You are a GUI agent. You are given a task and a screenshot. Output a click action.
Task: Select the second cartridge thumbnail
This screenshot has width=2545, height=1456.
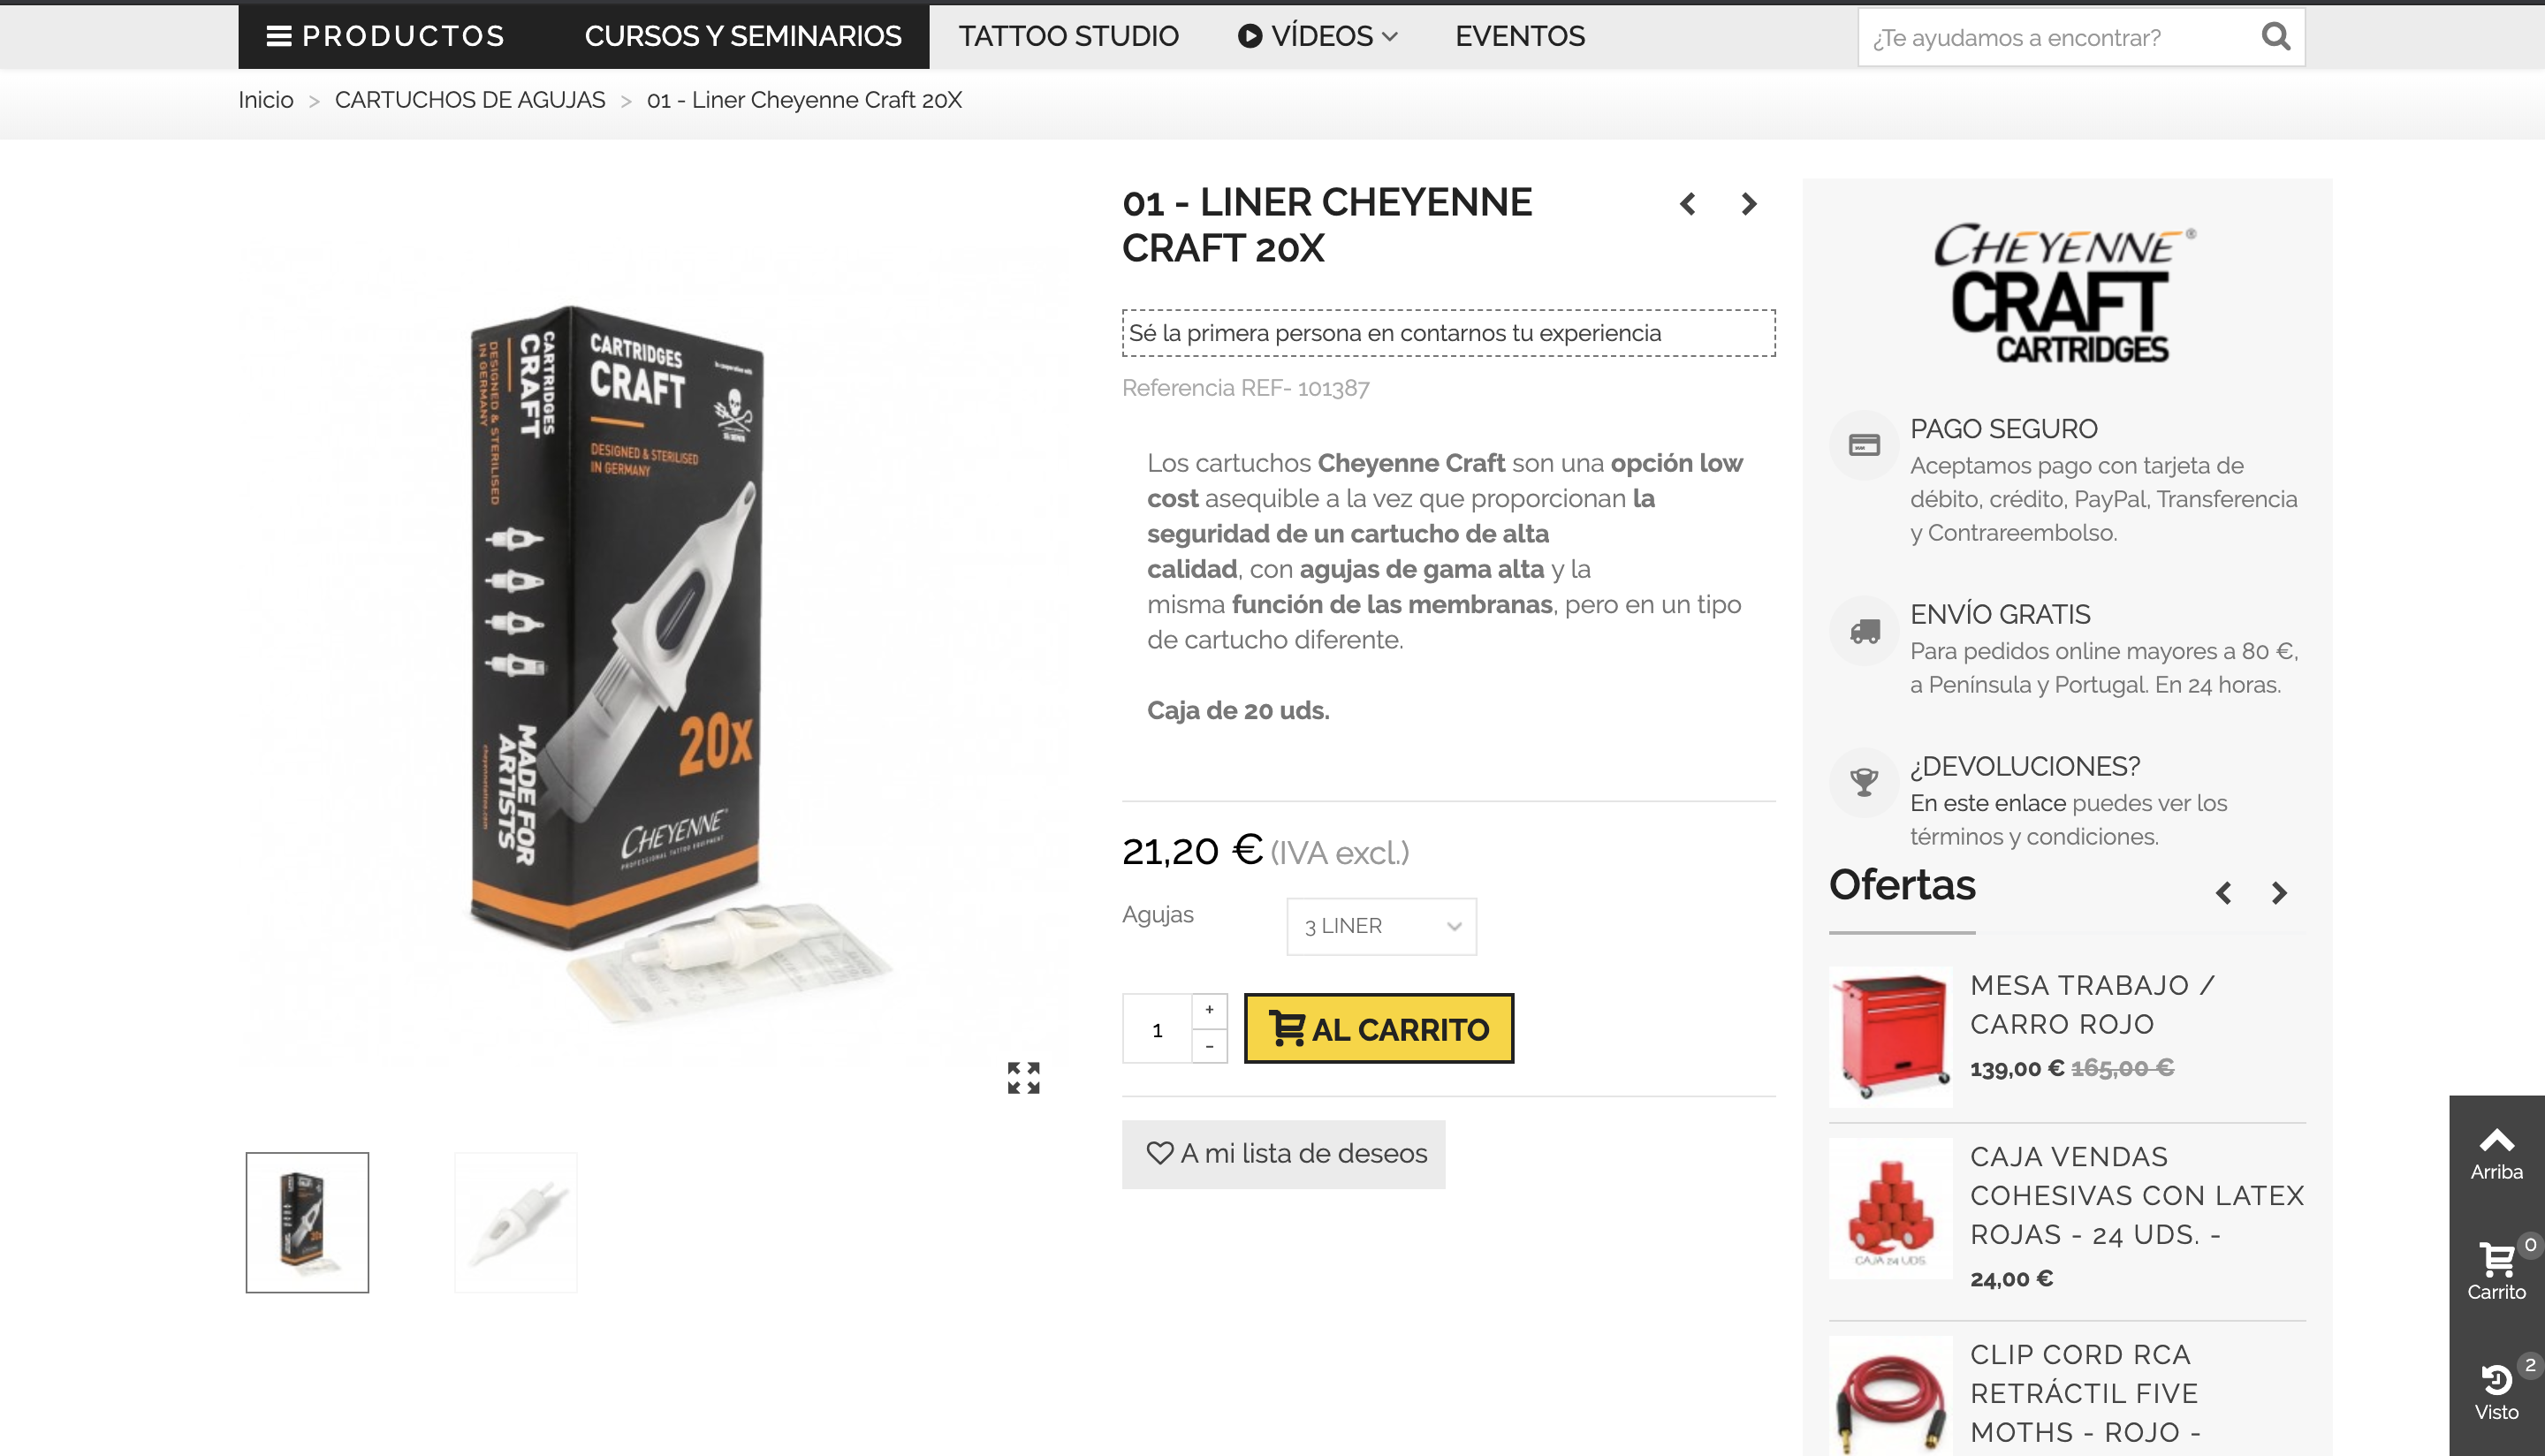tap(516, 1222)
